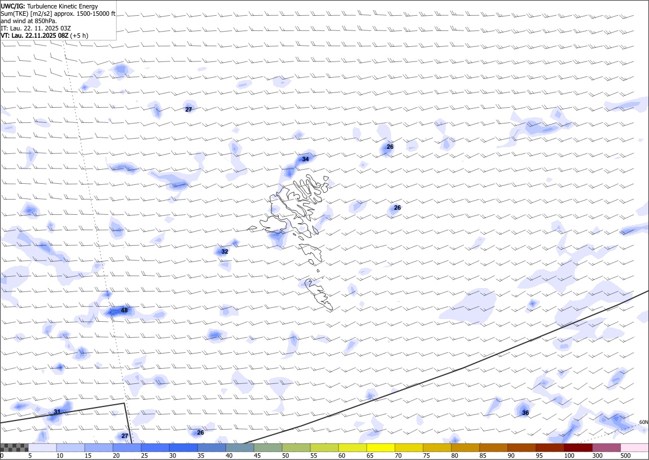This screenshot has height=460, width=649.
Task: Click the 70–75 legend color swatch
Action: [409, 448]
